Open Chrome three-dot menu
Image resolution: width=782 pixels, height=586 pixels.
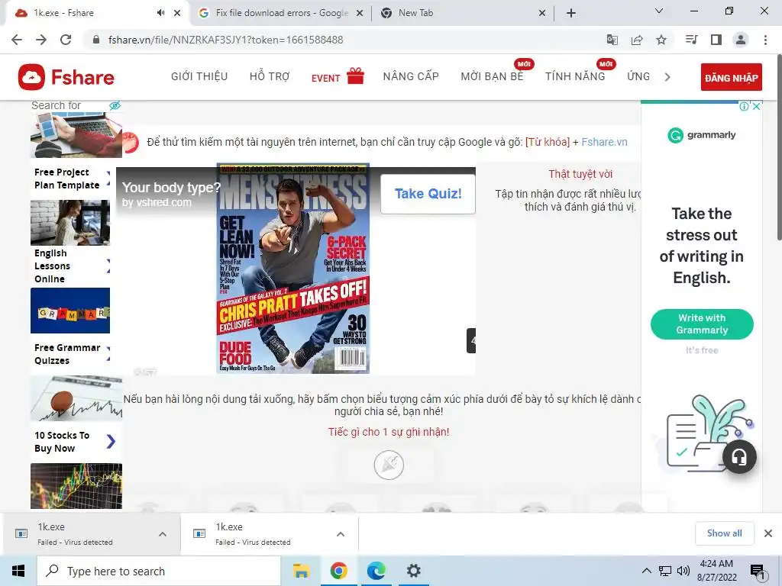point(765,40)
